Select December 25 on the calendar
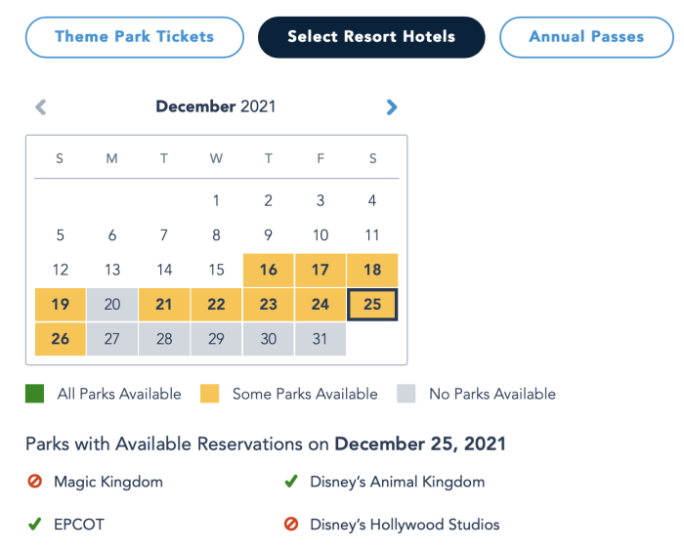This screenshot has height=550, width=684. (x=372, y=305)
